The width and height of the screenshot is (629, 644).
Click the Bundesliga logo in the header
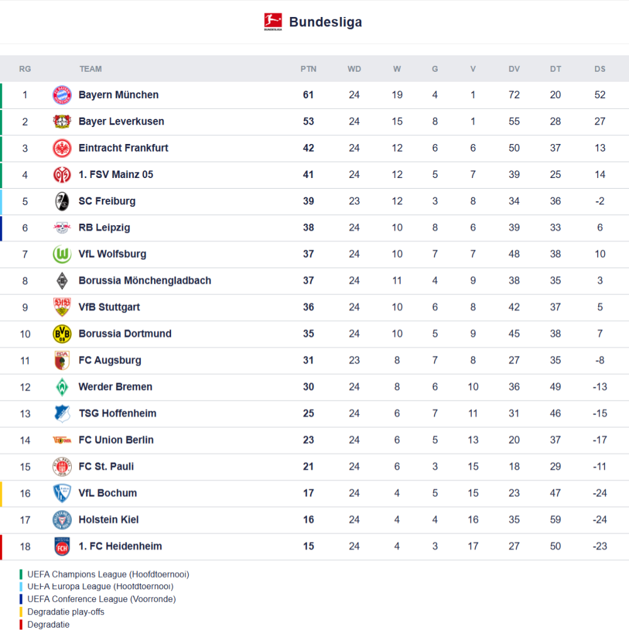pyautogui.click(x=273, y=22)
